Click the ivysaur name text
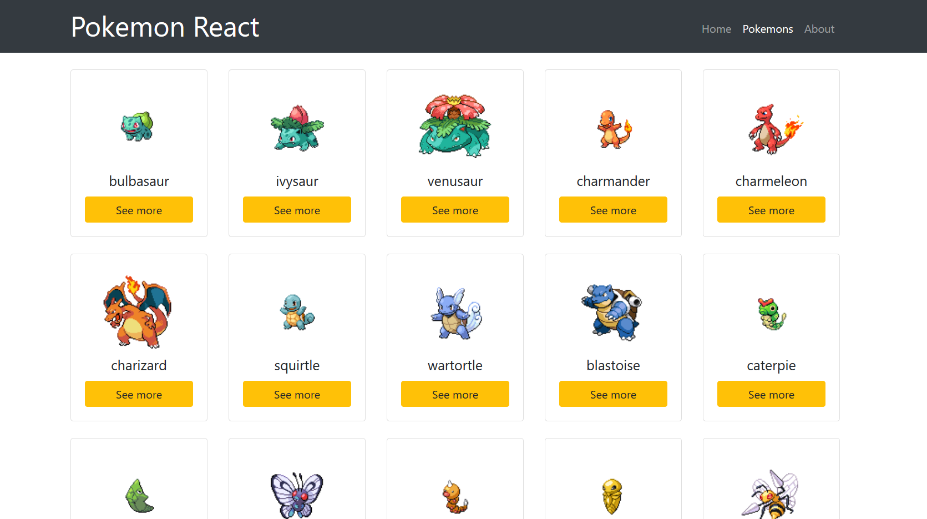Image resolution: width=927 pixels, height=519 pixels. (x=297, y=182)
